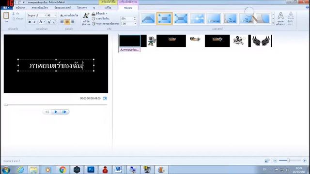Open Microsoft Word from taskbar
The height and width of the screenshot is (174, 310).
click(x=119, y=170)
